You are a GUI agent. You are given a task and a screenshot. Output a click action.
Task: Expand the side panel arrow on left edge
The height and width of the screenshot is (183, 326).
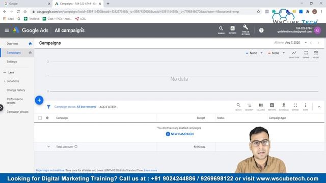[1, 107]
